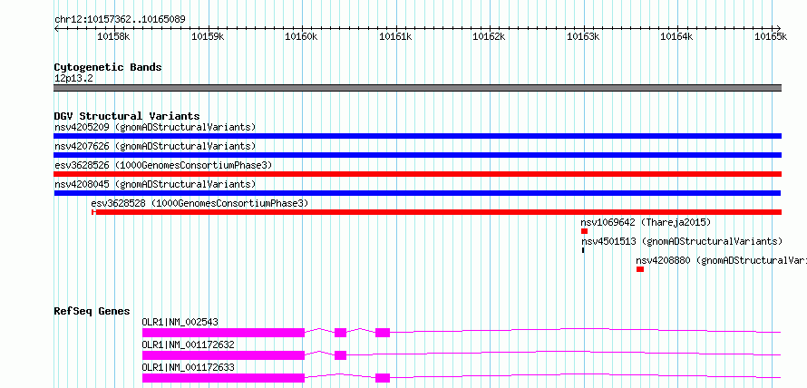807x388 pixels.
Task: Click the small exon box of OLR1|NM_001172633
Action: tap(383, 378)
